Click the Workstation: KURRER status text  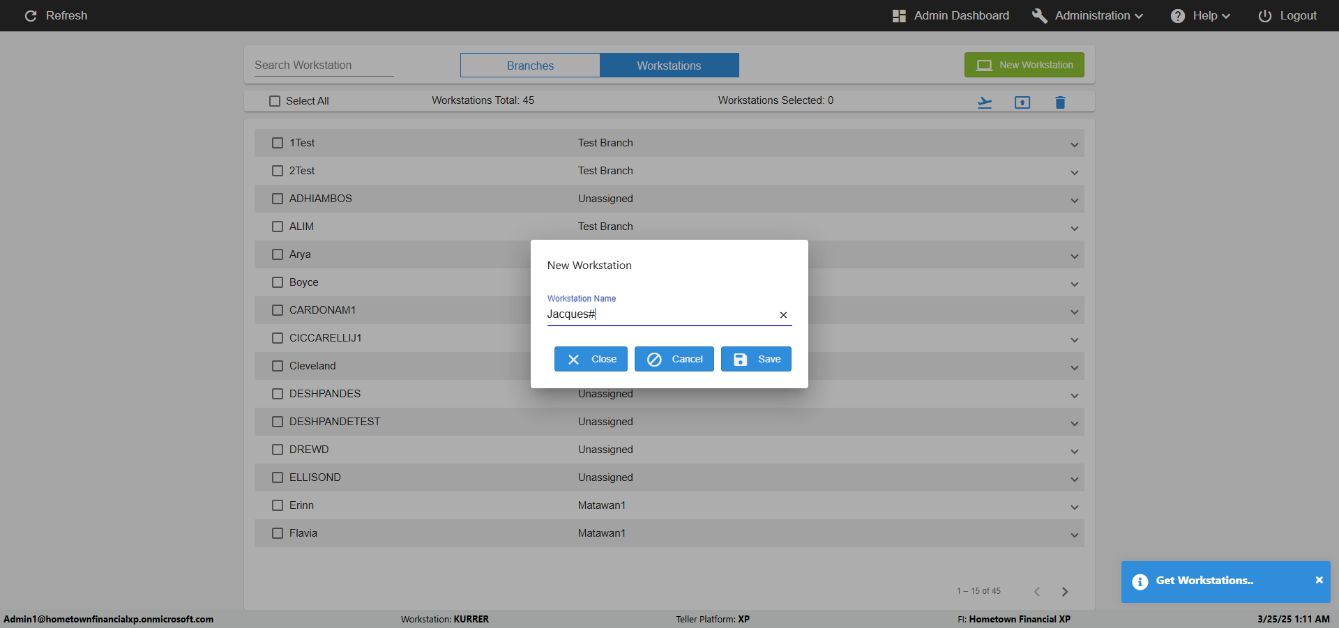point(445,619)
